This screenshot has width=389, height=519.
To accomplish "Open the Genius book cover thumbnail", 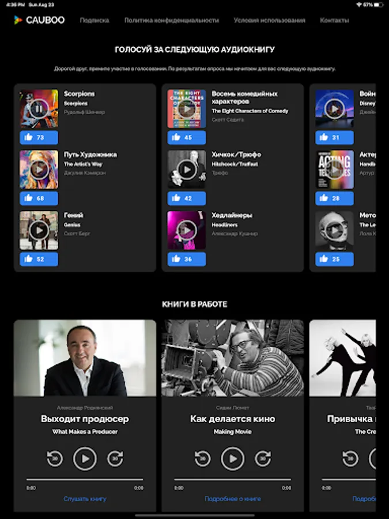I will click(x=39, y=230).
